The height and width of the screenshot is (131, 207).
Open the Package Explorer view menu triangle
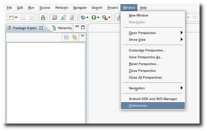click(x=82, y=37)
